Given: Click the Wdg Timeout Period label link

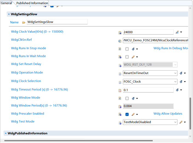Looking at the screenshot, I should (x=39, y=89).
